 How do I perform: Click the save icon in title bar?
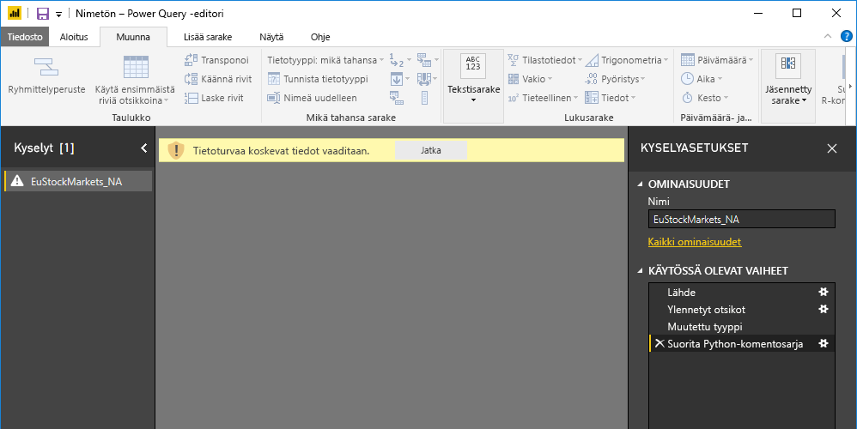pos(43,14)
